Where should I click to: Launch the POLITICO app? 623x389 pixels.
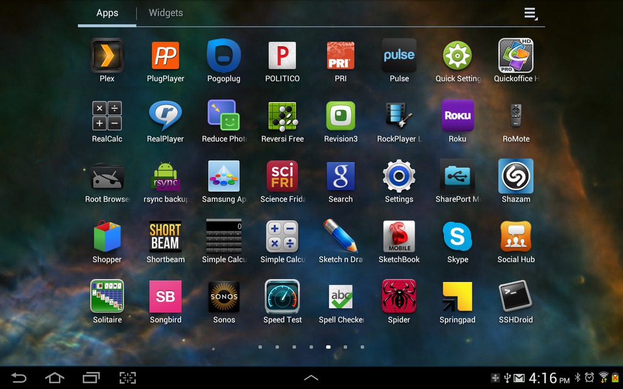click(x=282, y=55)
